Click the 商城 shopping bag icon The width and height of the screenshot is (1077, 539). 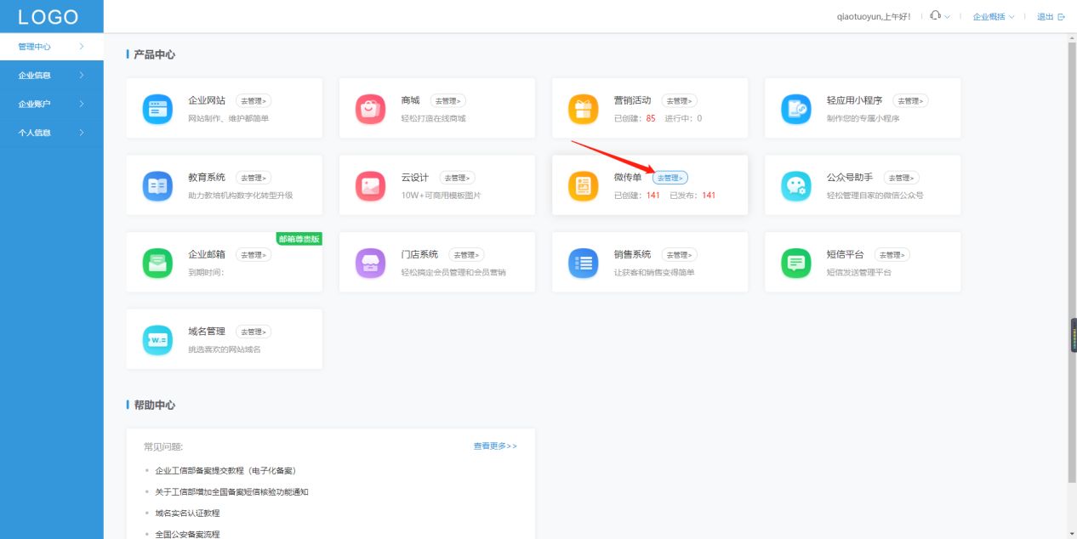coord(370,108)
